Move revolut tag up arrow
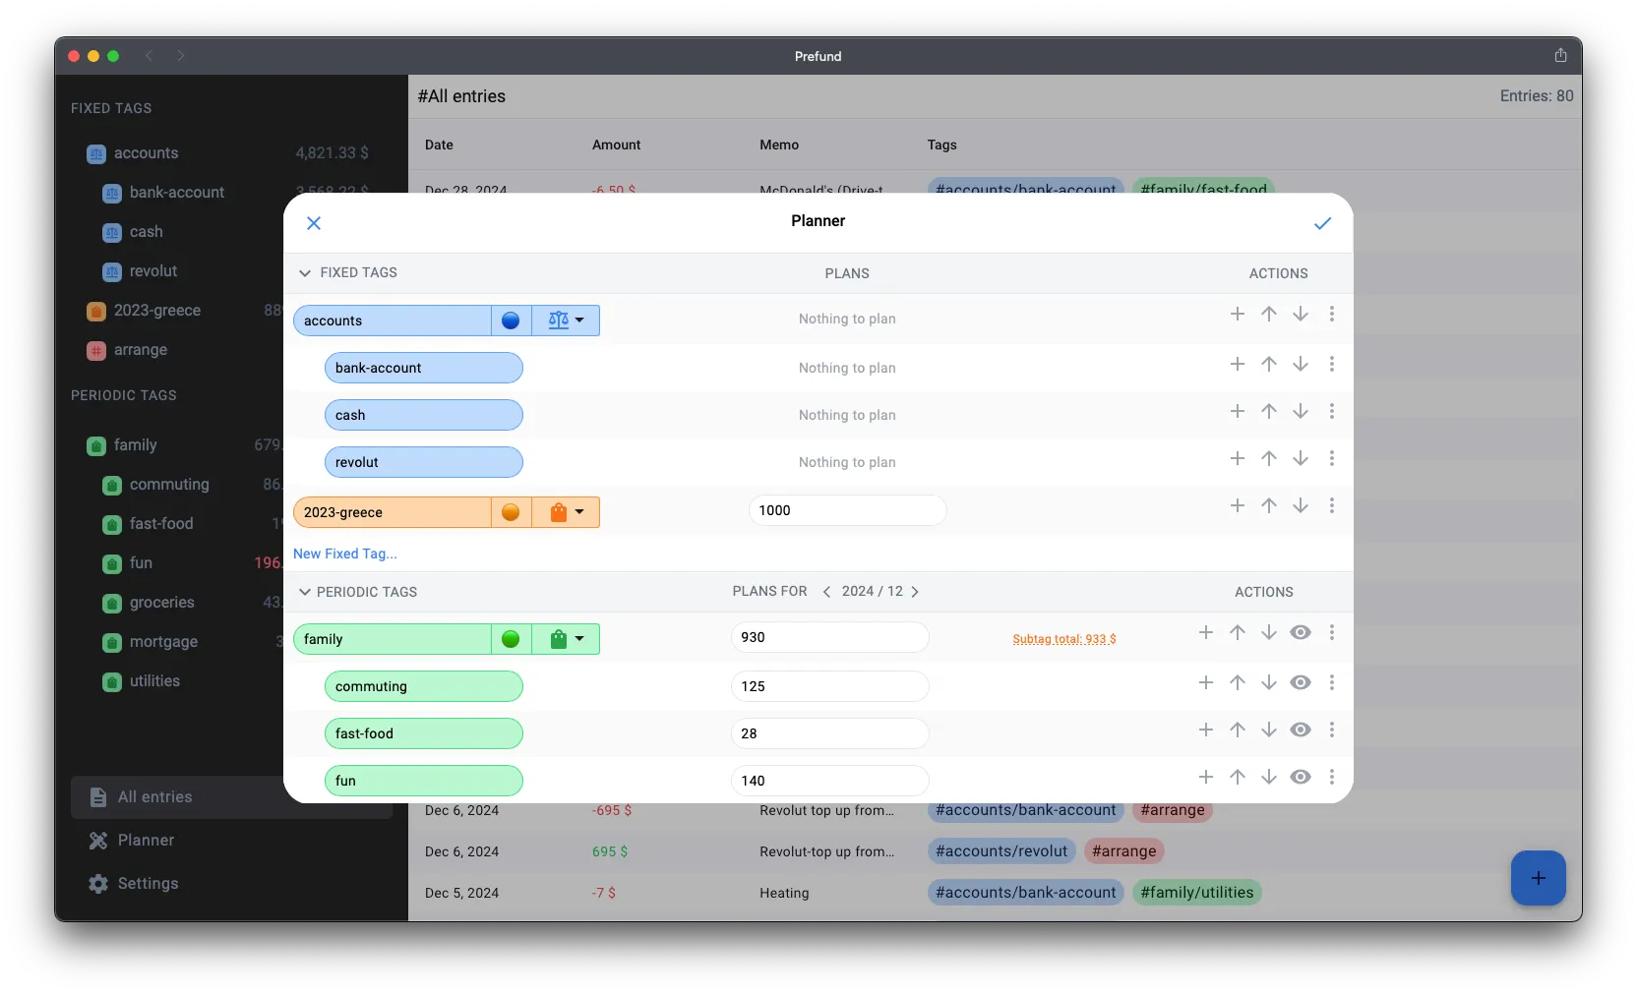The image size is (1637, 994). pyautogui.click(x=1269, y=458)
